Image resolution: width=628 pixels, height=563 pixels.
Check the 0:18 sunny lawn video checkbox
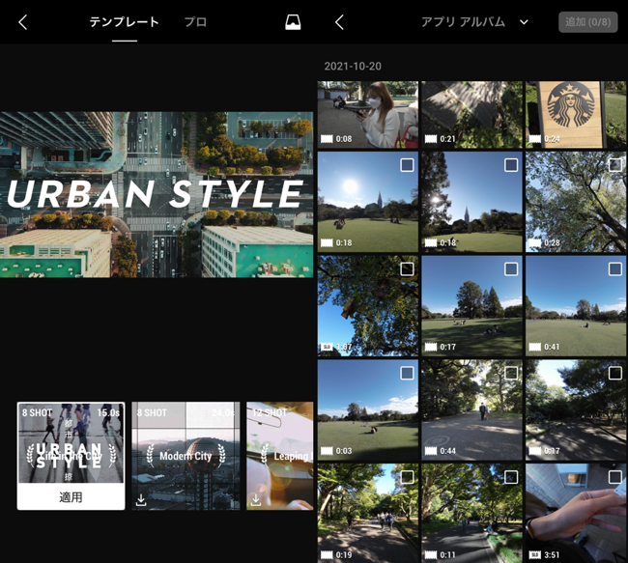click(407, 166)
